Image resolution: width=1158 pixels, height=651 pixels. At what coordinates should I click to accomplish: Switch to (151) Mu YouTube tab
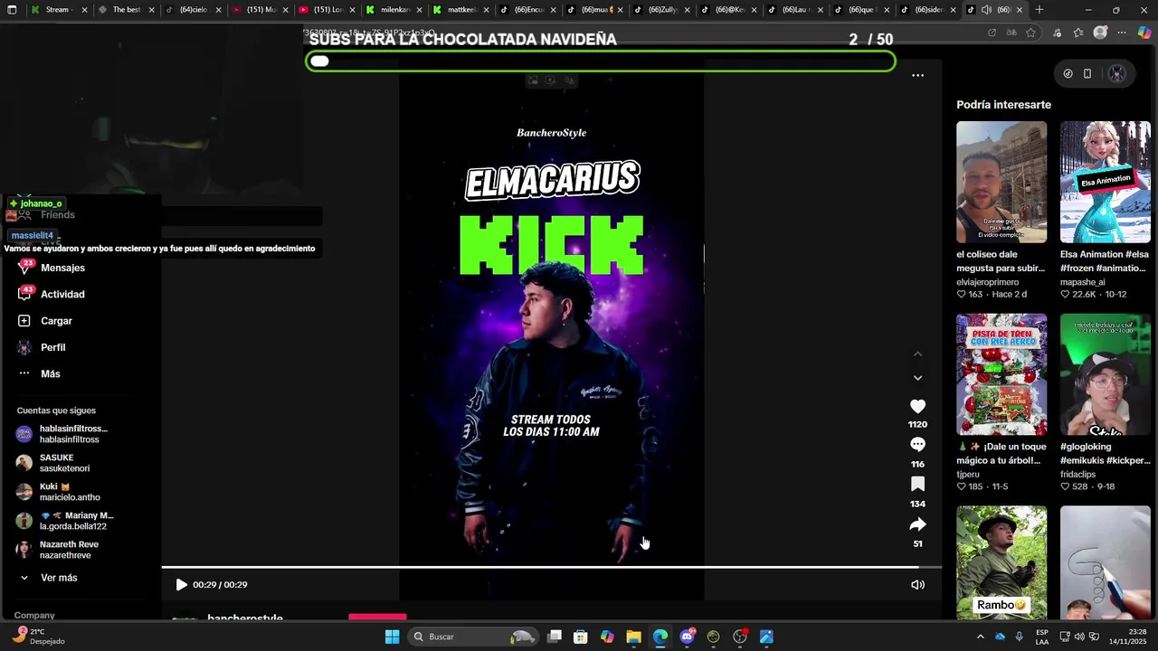(261, 10)
